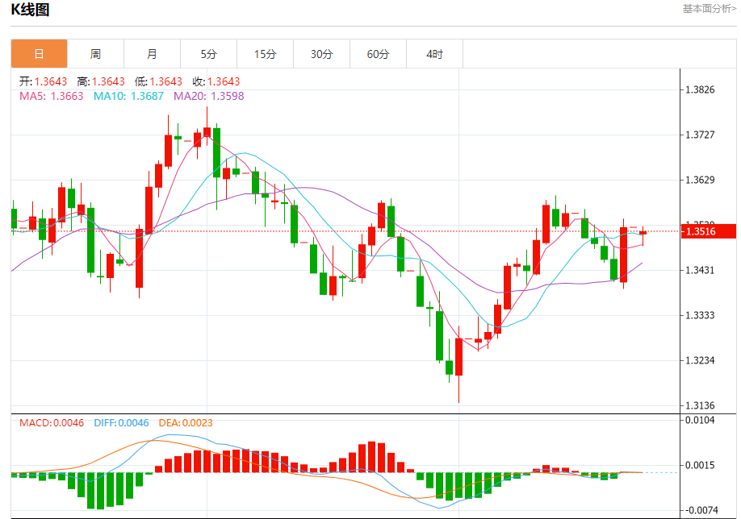Screen dimensions: 741x519
Task: Click the 1.3826 price axis label
Action: tap(700, 89)
